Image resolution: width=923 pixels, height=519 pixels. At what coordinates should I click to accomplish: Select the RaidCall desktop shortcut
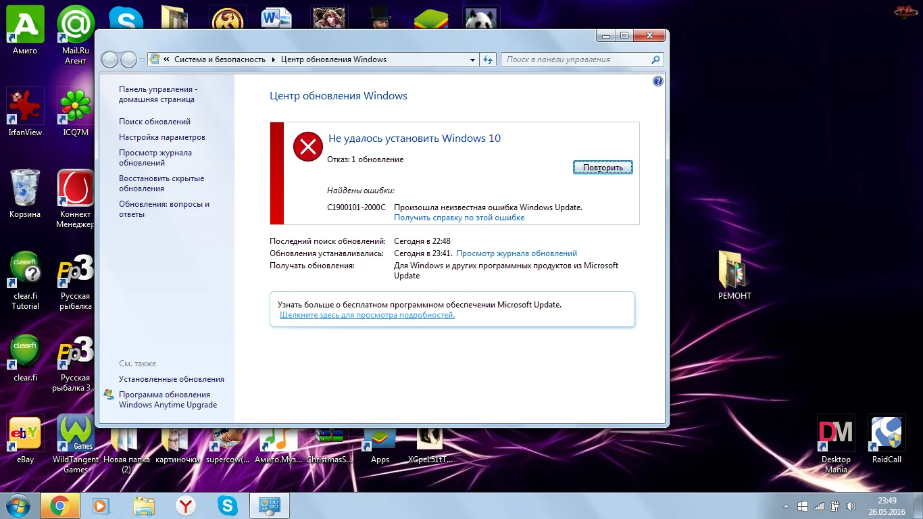click(x=887, y=439)
